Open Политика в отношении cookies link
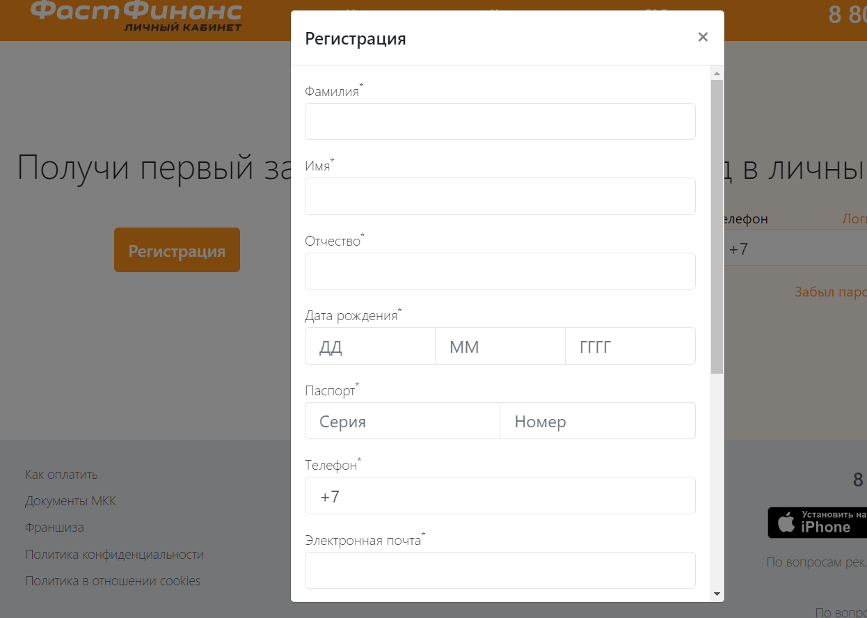Screen dimensions: 867x618 point(113,581)
